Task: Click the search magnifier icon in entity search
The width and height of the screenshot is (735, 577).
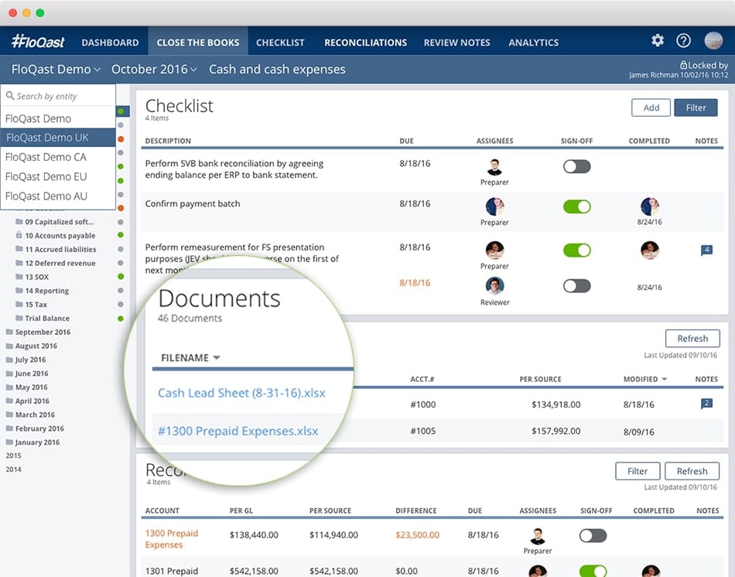Action: (10, 96)
